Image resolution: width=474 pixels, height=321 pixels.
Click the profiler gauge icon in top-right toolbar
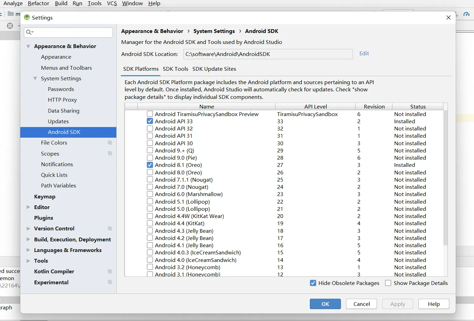click(x=466, y=14)
